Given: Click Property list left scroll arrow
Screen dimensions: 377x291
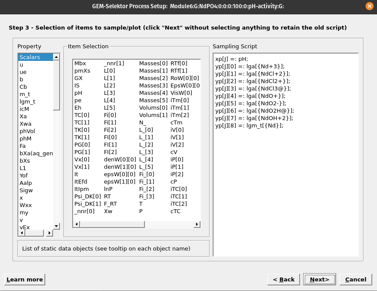Looking at the screenshot, I should pyautogui.click(x=22, y=233).
